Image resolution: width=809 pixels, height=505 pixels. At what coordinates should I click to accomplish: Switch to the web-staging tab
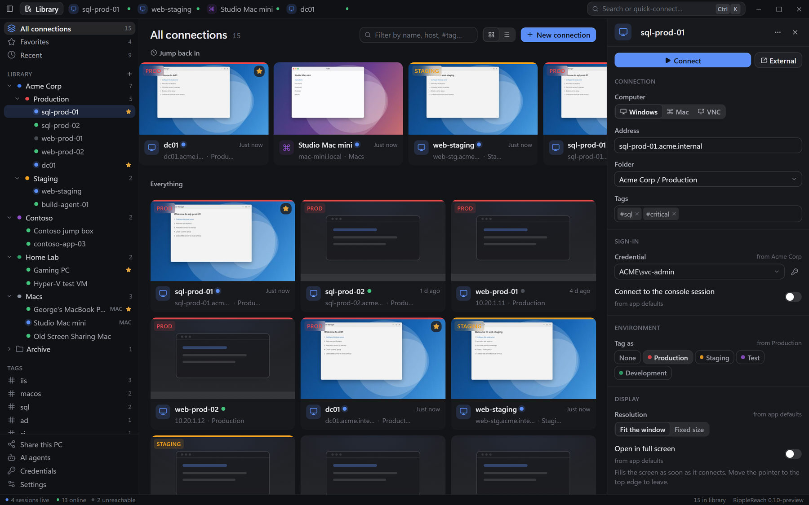(x=169, y=9)
